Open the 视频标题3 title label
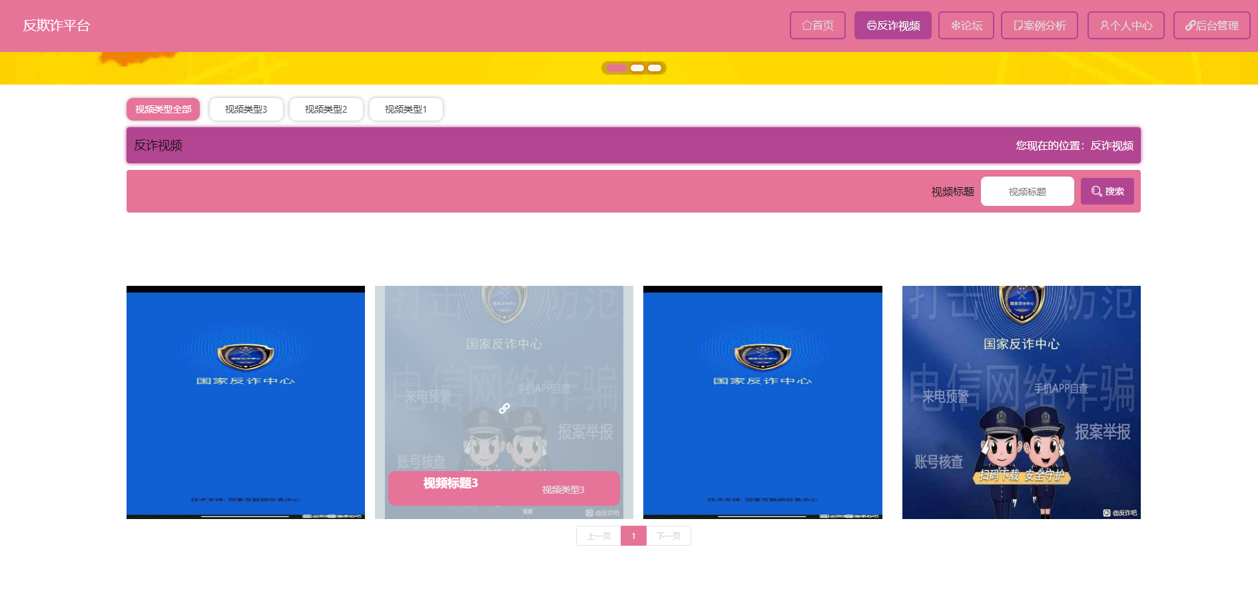Screen dimensions: 1258x615 click(x=451, y=483)
